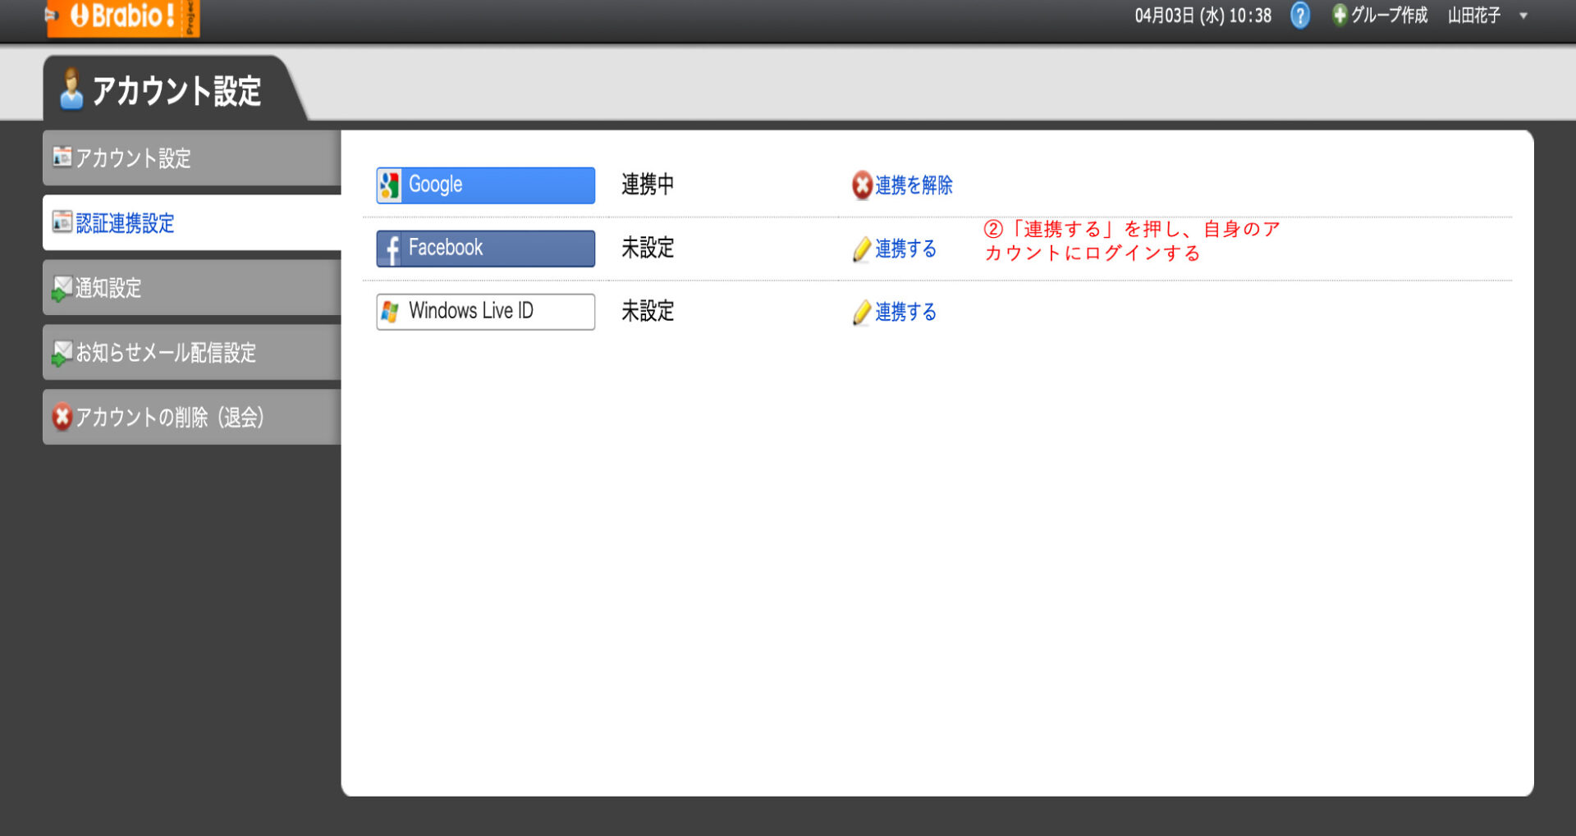The height and width of the screenshot is (836, 1576).
Task: Click the pencil icon beside Facebook 連携する
Action: coord(862,249)
